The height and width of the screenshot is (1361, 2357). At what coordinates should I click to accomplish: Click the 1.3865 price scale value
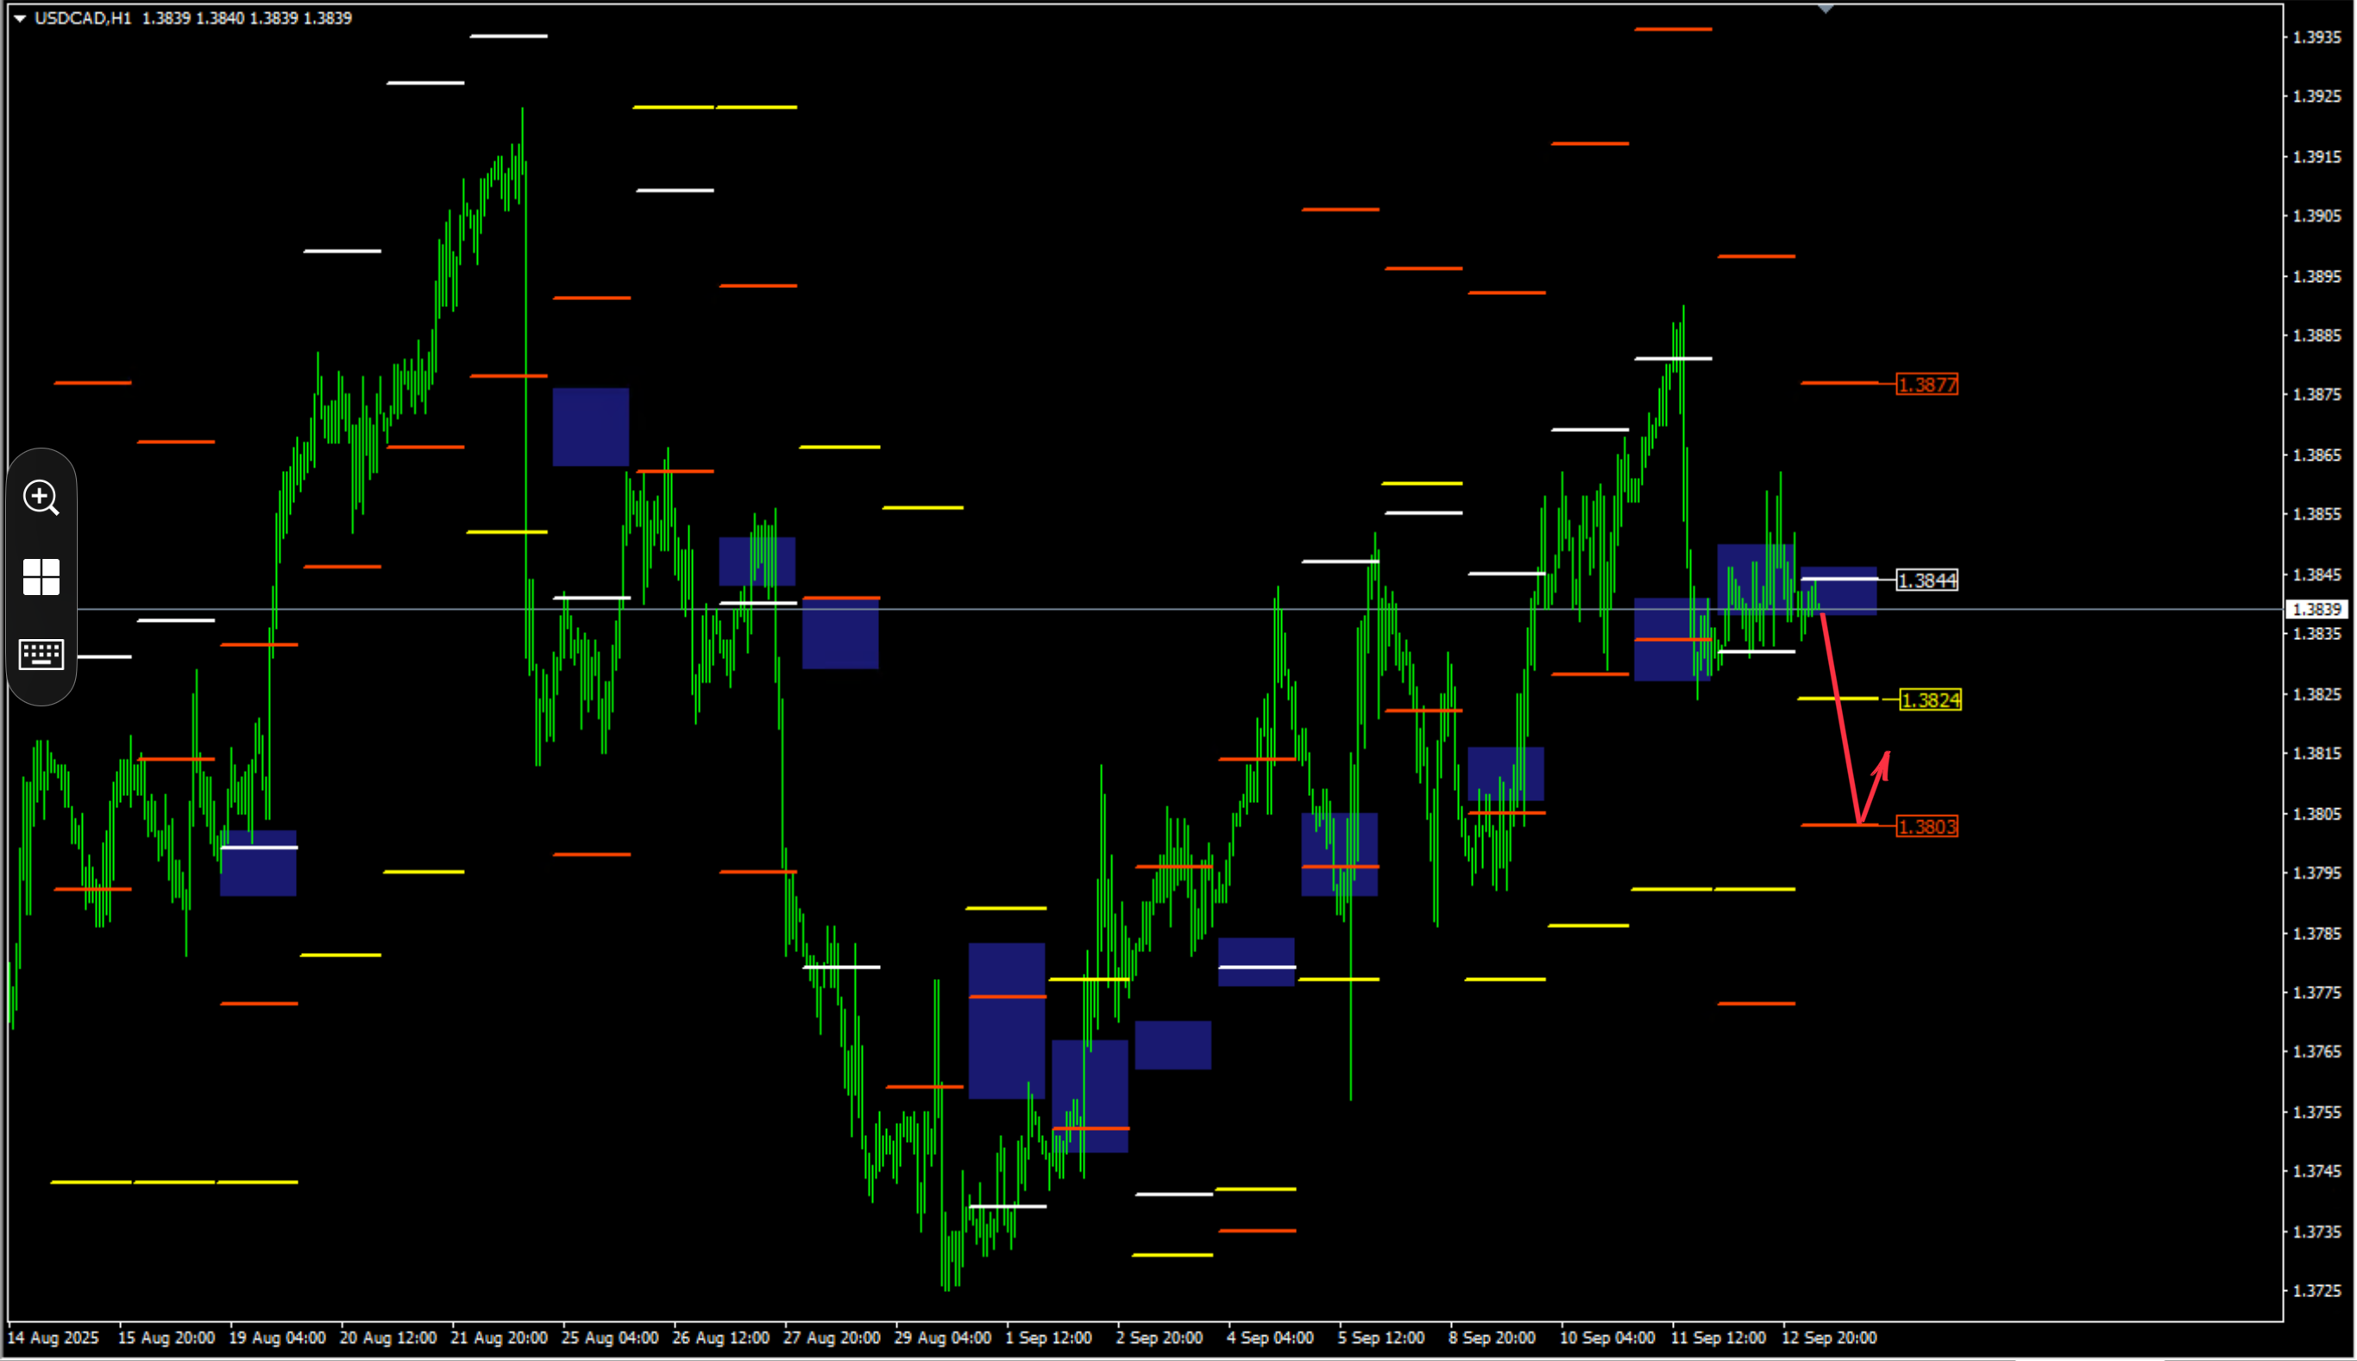[x=2316, y=455]
